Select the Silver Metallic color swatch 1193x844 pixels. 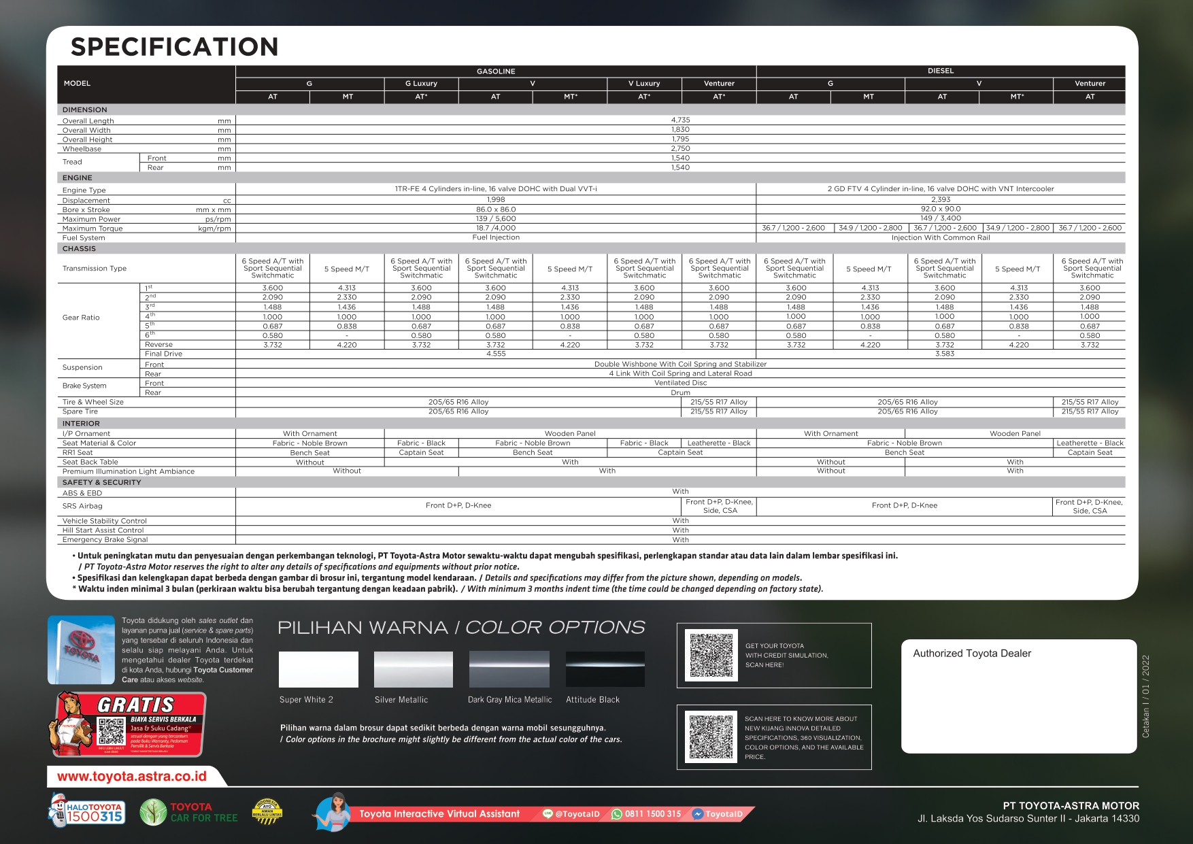click(414, 669)
